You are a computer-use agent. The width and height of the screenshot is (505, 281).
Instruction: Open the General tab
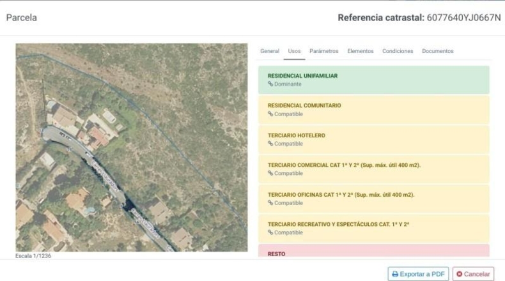click(x=270, y=51)
